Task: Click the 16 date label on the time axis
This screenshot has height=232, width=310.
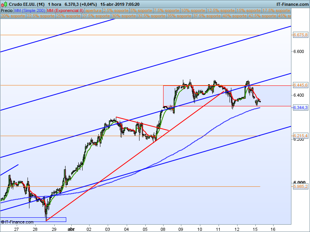Action: (x=273, y=229)
